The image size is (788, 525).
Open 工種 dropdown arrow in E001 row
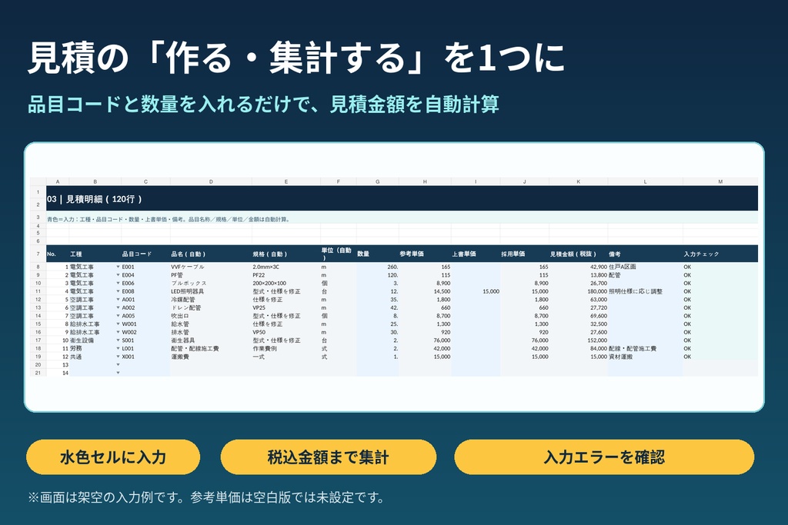[x=118, y=267]
